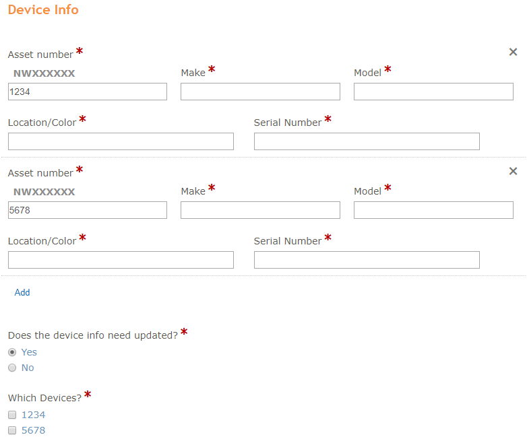Focus the asset number field containing 1234
This screenshot has width=527, height=439.
pos(88,92)
